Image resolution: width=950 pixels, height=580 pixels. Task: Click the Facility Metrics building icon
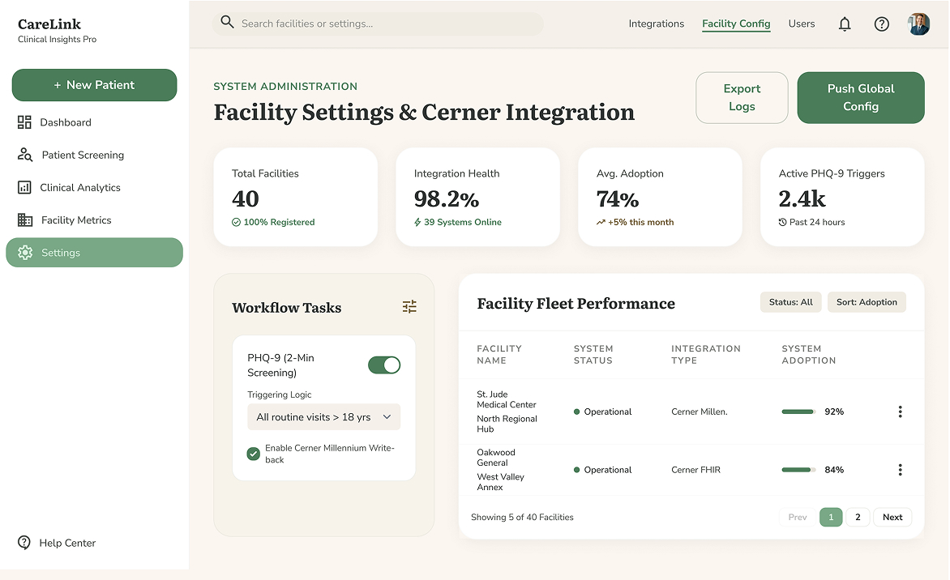point(25,220)
